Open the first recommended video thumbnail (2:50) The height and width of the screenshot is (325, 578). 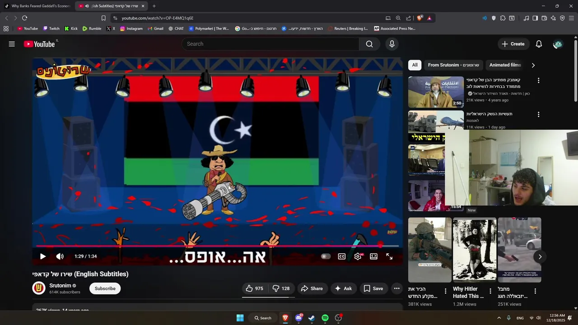pos(436,92)
